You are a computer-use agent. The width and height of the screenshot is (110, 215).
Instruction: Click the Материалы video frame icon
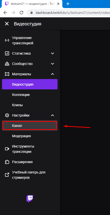[7, 74]
